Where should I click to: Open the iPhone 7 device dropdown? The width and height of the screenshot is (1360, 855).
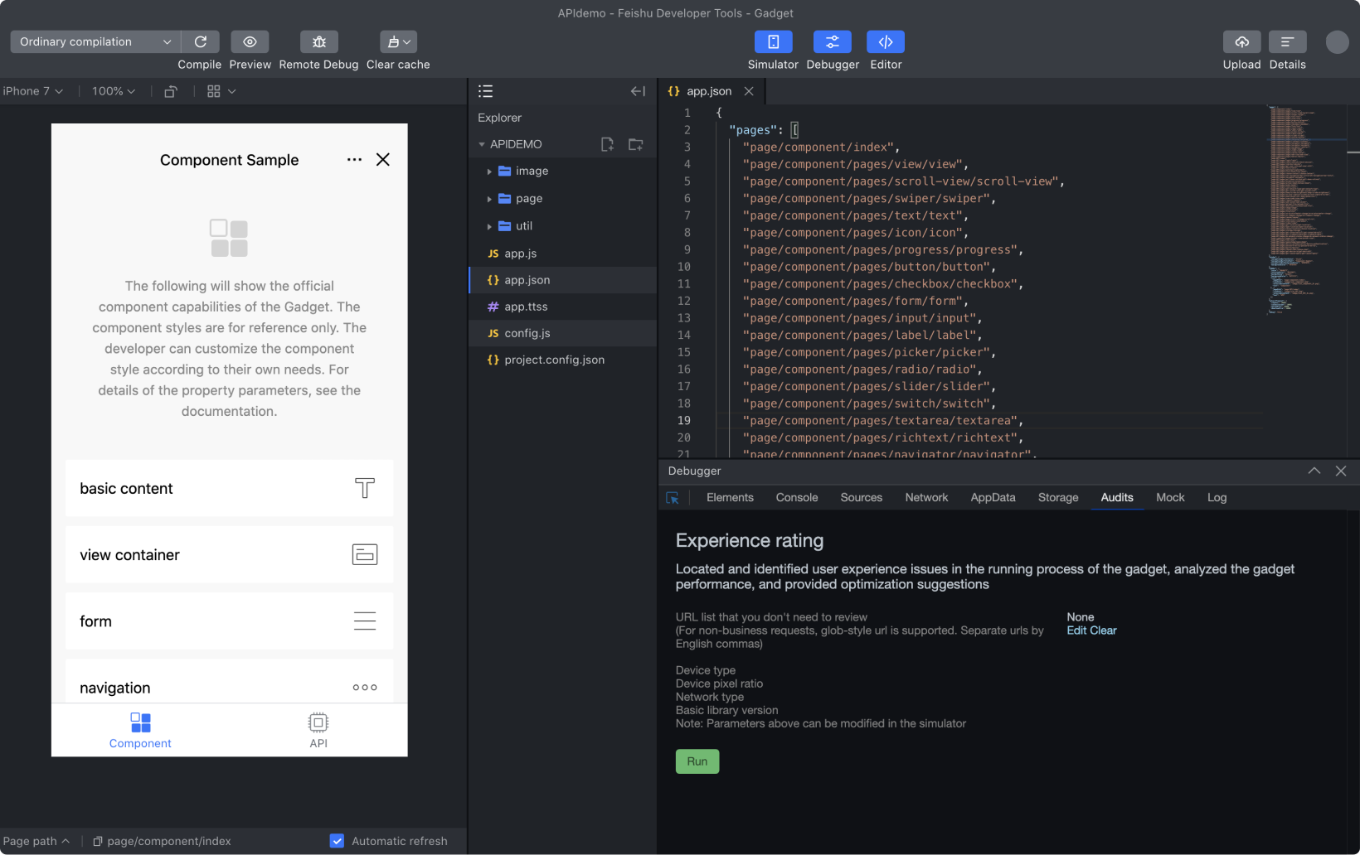33,91
